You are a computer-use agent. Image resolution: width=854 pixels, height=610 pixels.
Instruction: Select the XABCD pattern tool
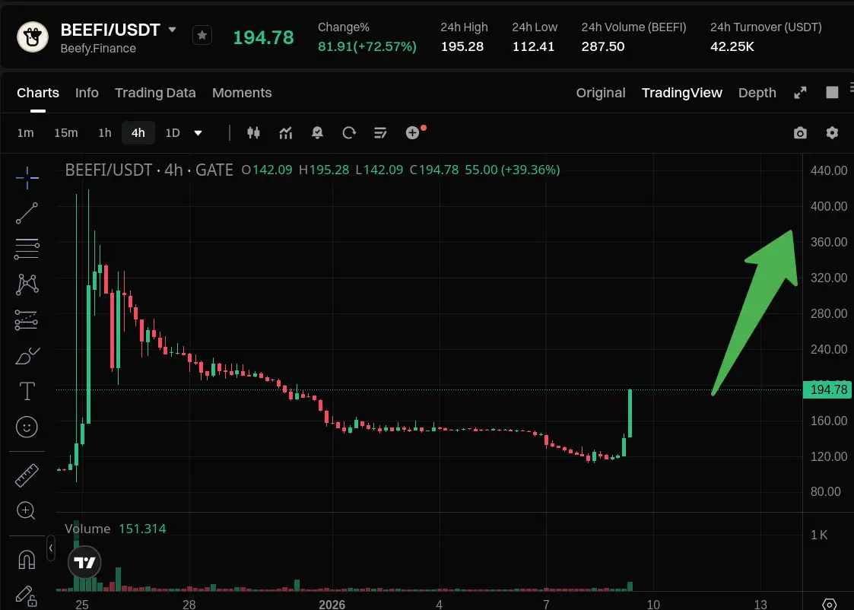pyautogui.click(x=27, y=284)
